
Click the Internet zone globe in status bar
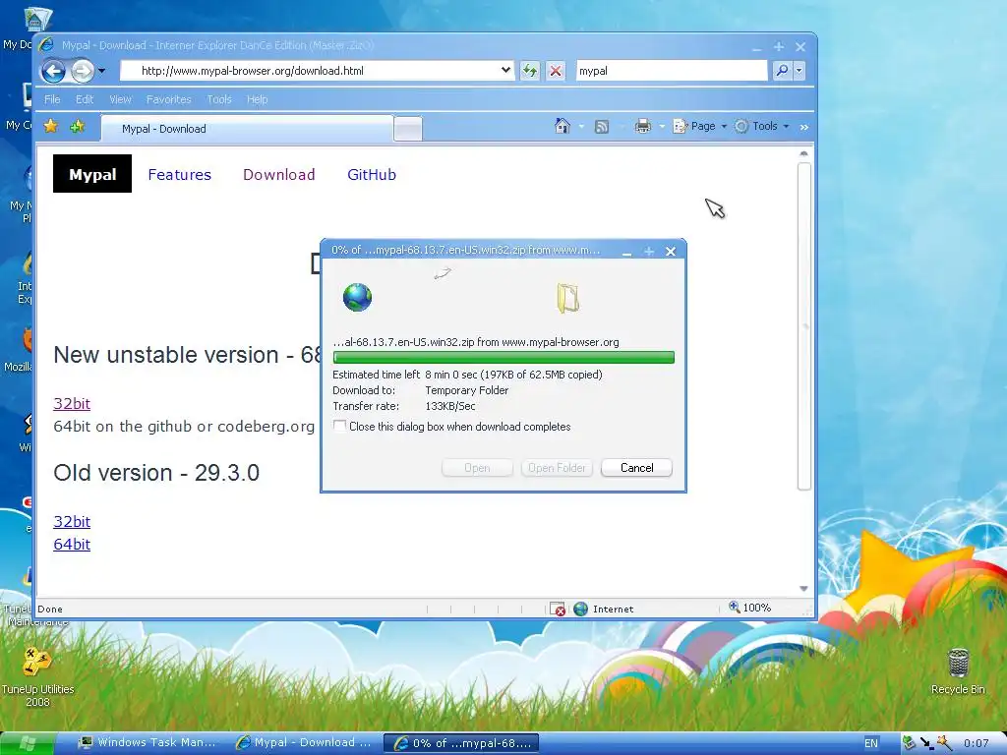(x=580, y=609)
